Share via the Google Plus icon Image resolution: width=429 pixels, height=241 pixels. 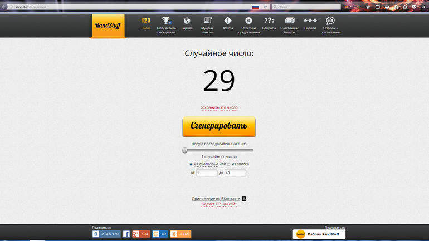135,234
